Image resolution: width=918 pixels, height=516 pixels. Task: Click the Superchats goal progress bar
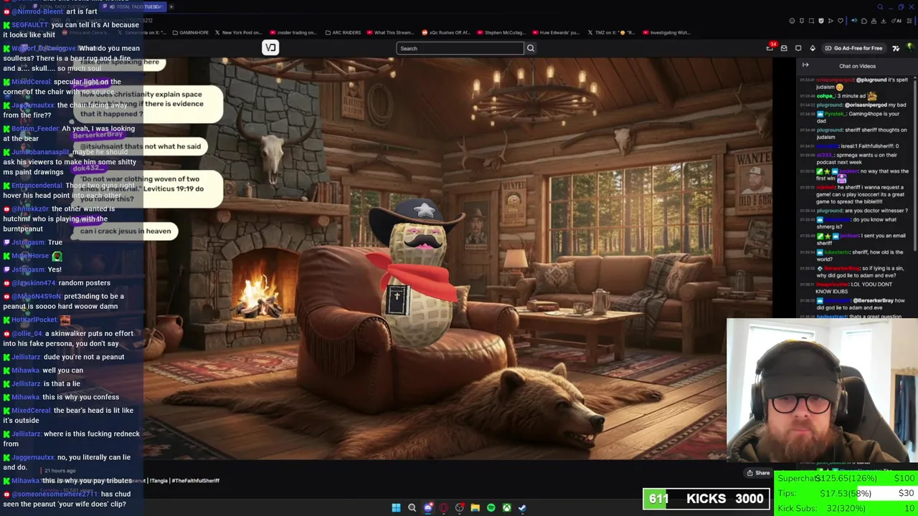click(x=846, y=479)
